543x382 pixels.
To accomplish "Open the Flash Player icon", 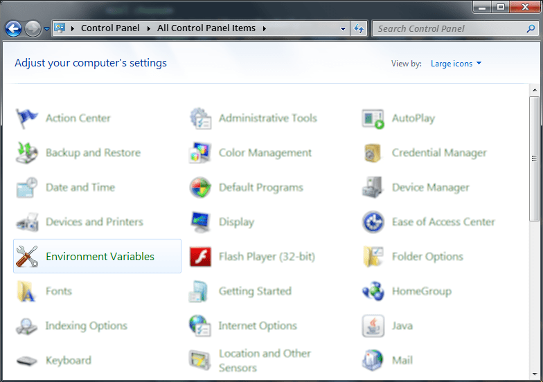I will coord(201,257).
